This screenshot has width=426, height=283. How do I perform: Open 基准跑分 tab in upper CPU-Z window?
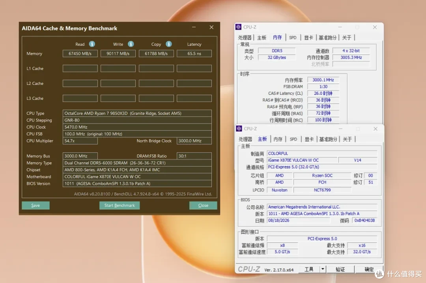(327, 37)
